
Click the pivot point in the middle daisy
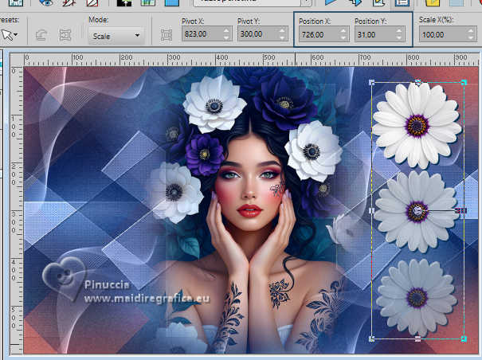pos(417,211)
